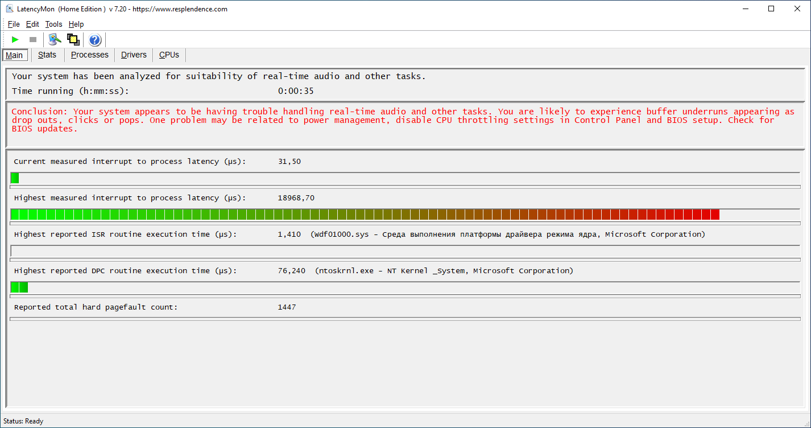
Task: Minimize the LatencyMon window
Action: pos(745,9)
